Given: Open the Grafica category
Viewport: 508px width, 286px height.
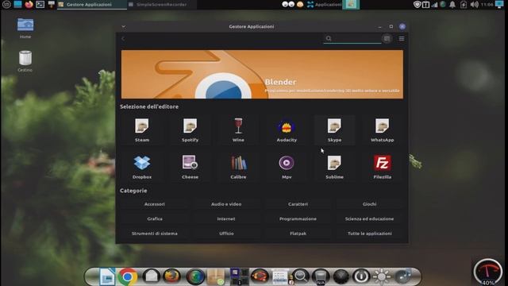Looking at the screenshot, I should pos(155,219).
